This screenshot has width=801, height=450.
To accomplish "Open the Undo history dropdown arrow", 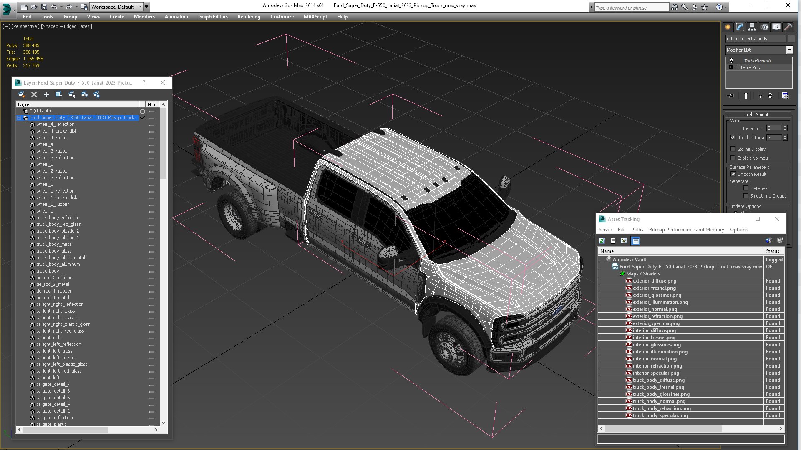I will 60,7.
